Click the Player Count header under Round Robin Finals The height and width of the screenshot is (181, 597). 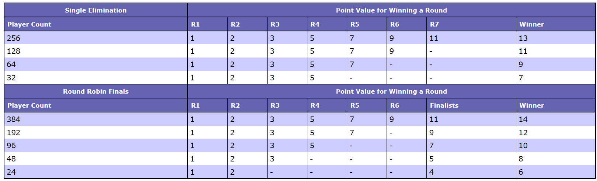pyautogui.click(x=29, y=105)
